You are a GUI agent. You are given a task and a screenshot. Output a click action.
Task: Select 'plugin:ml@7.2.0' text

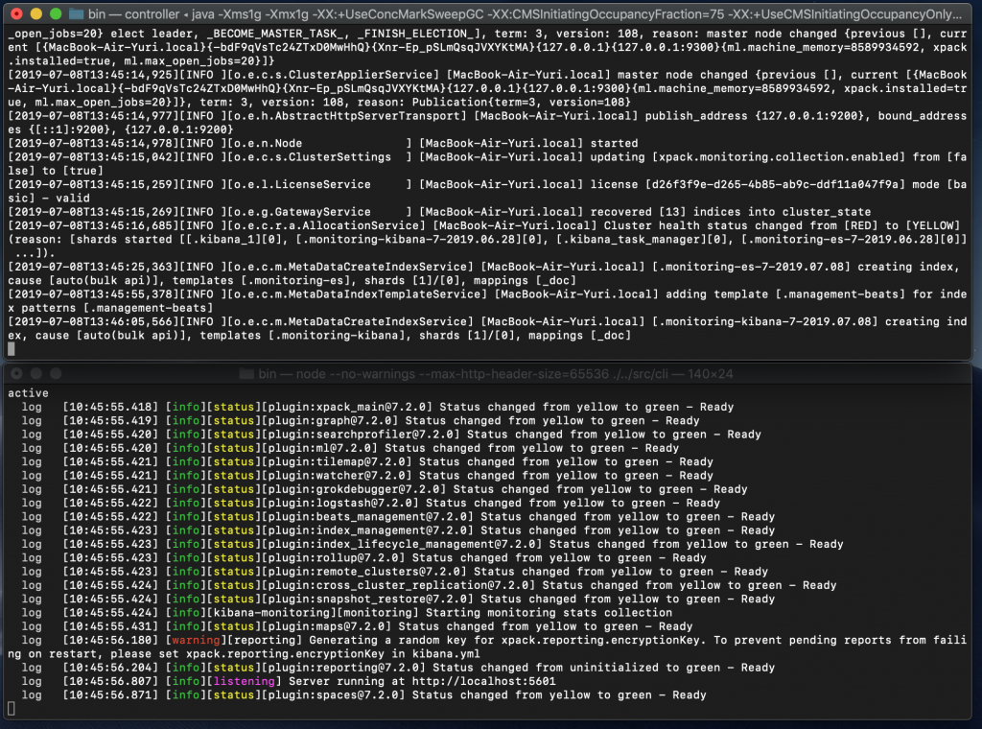323,448
